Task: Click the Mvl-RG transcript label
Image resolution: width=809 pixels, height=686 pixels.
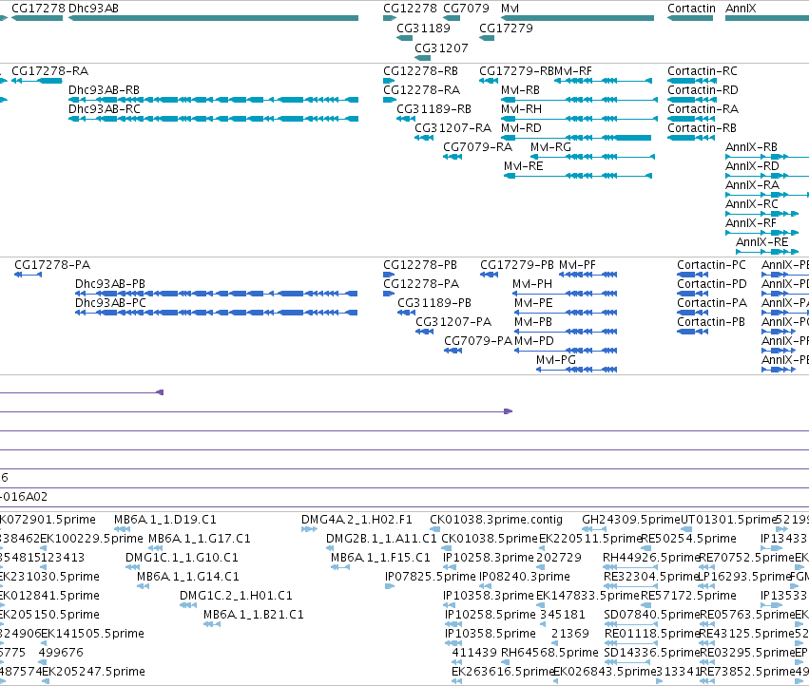Action: [x=550, y=147]
